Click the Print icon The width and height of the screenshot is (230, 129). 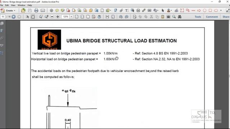(36, 10)
